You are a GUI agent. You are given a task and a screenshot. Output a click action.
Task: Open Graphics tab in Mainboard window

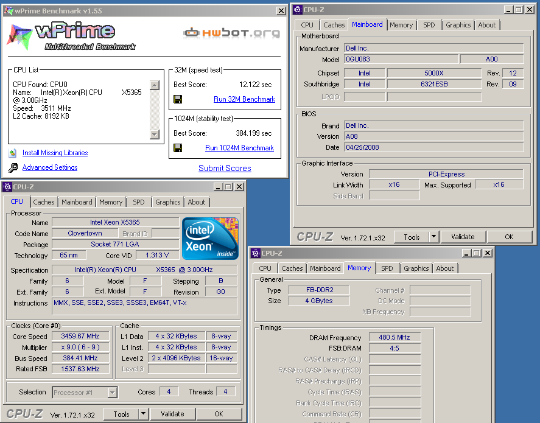pyautogui.click(x=458, y=25)
